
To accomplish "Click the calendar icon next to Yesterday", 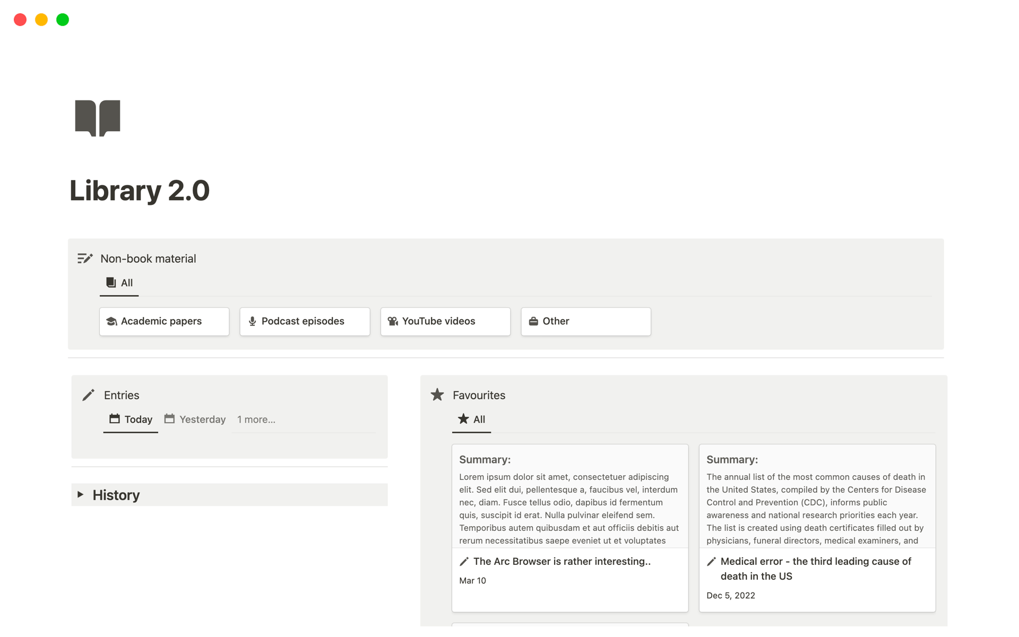I will point(169,419).
